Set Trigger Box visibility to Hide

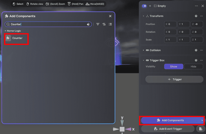(193, 66)
